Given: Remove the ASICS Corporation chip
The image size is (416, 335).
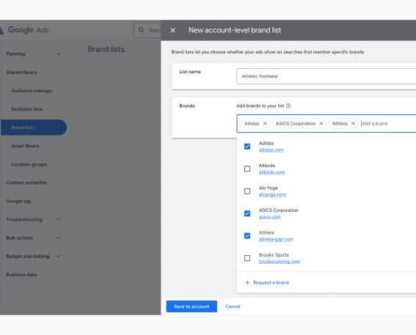Looking at the screenshot, I should [x=321, y=123].
